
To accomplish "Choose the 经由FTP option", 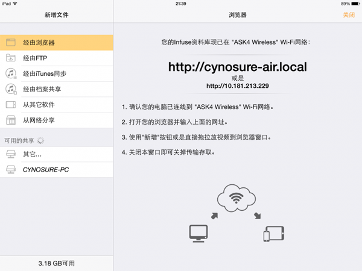I will click(x=57, y=58).
